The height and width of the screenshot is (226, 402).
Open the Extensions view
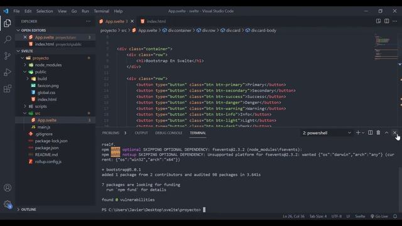(8, 89)
